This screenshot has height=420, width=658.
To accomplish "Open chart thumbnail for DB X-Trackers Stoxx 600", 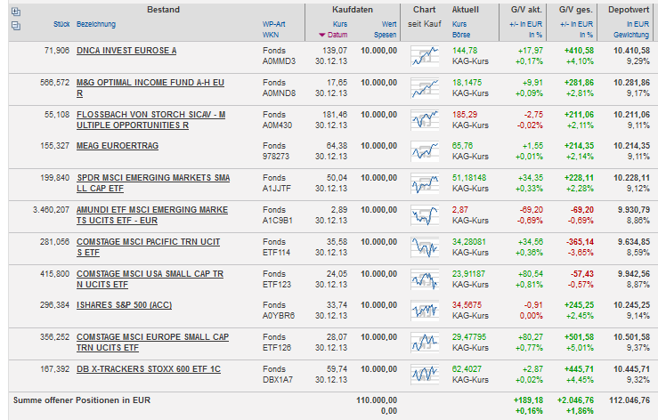I will pyautogui.click(x=425, y=375).
